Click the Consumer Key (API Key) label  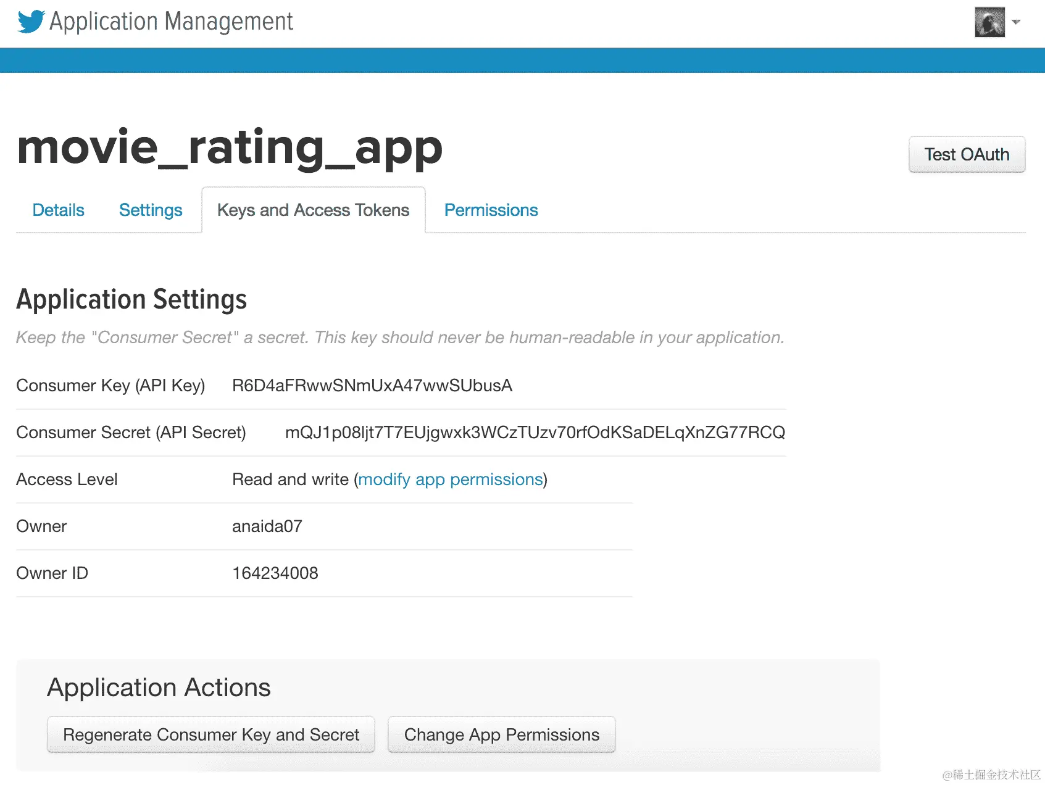pos(110,386)
